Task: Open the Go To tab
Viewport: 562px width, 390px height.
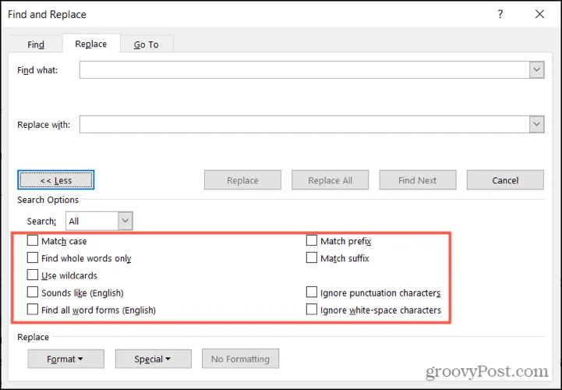Action: coord(147,44)
